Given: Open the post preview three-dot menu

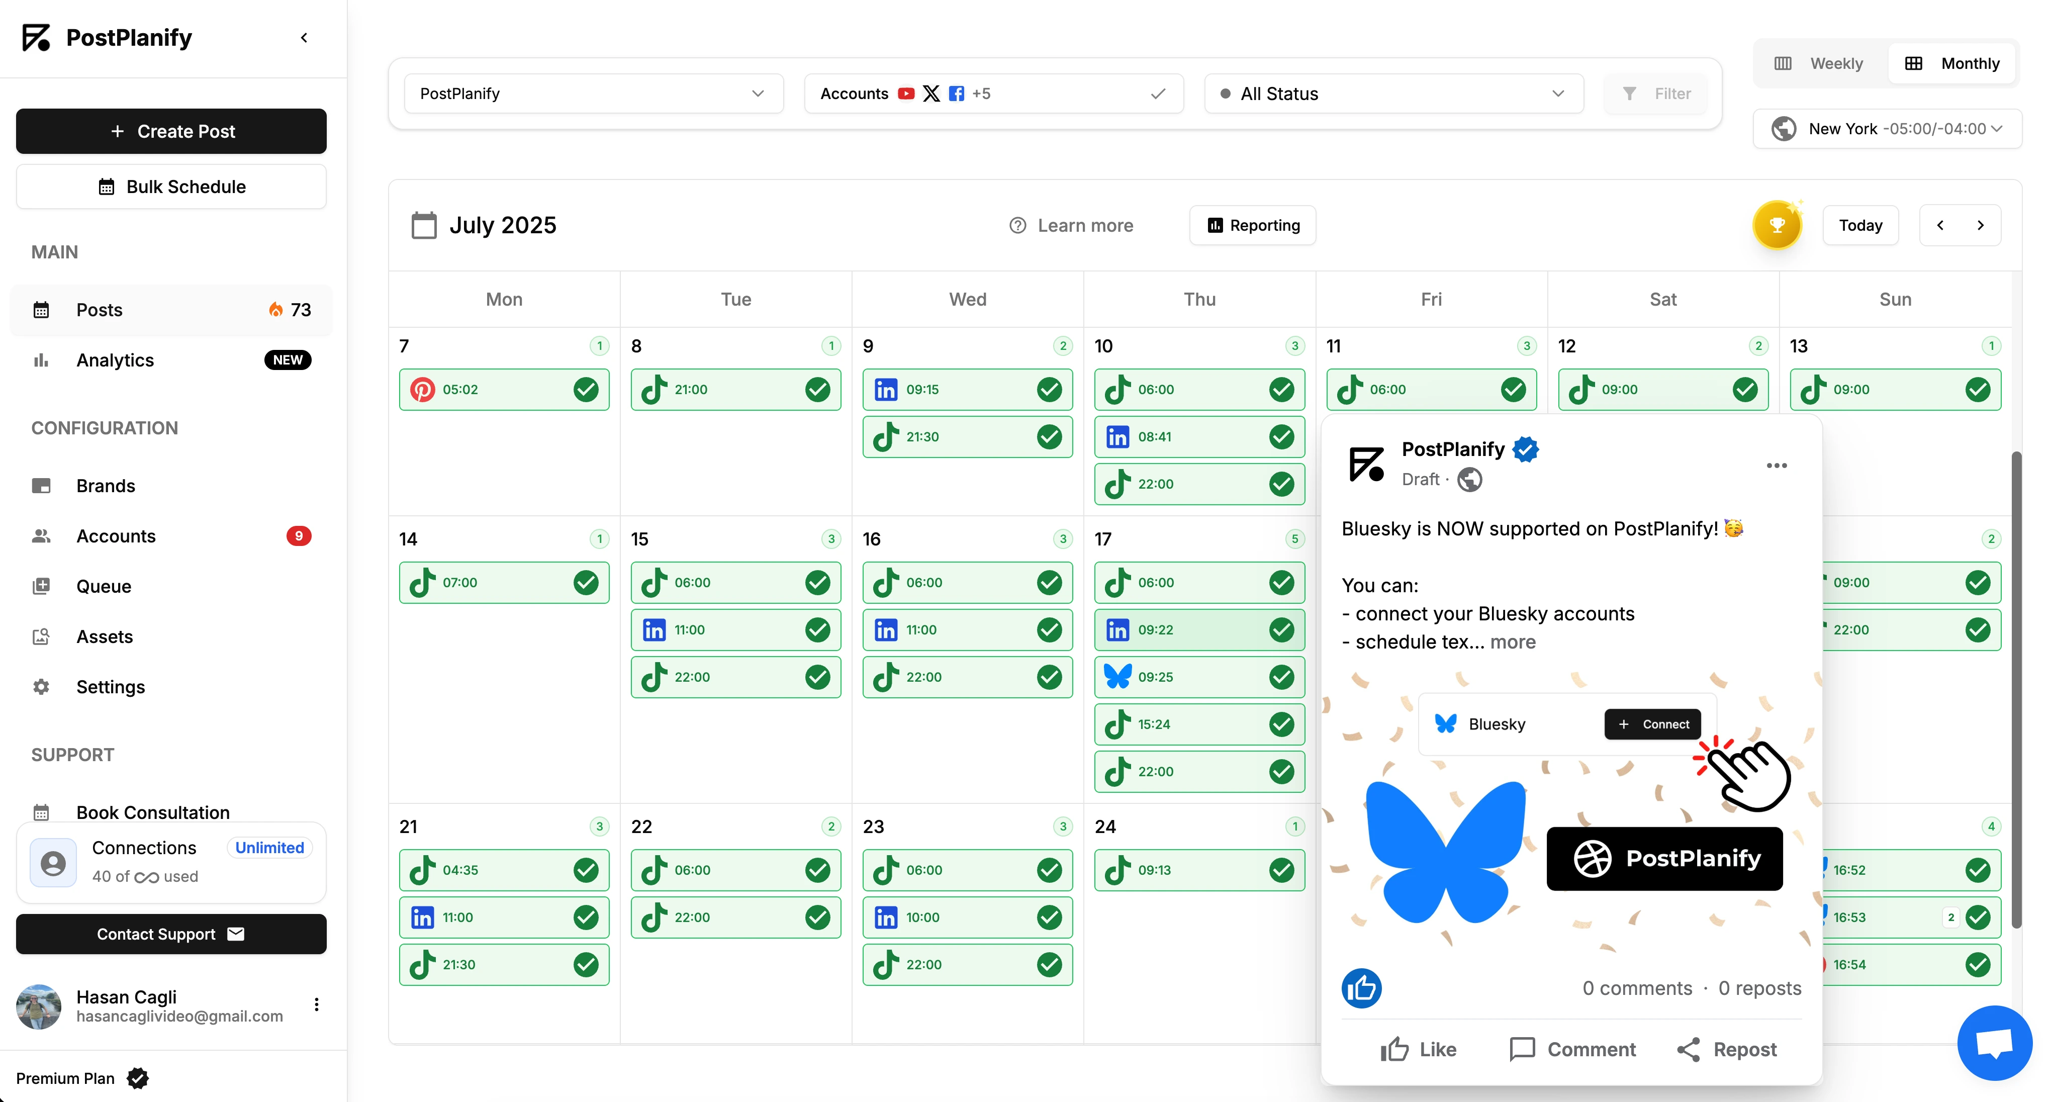Looking at the screenshot, I should [x=1777, y=466].
